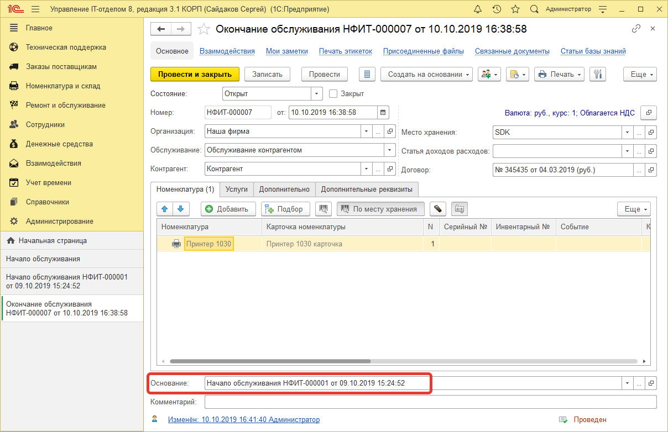Toggle По месту хранения input mode
Image resolution: width=668 pixels, height=432 pixels.
click(380, 209)
